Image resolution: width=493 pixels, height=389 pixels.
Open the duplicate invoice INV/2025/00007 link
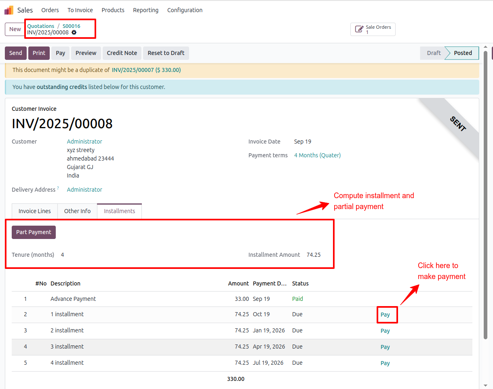(x=146, y=70)
